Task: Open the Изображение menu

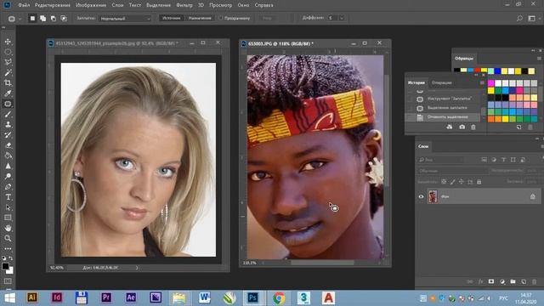Action: [91, 5]
